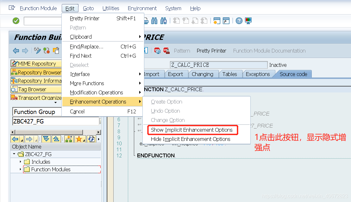Screen dimensions: 351x202
Task: Open the Help menu
Action: (x=195, y=8)
